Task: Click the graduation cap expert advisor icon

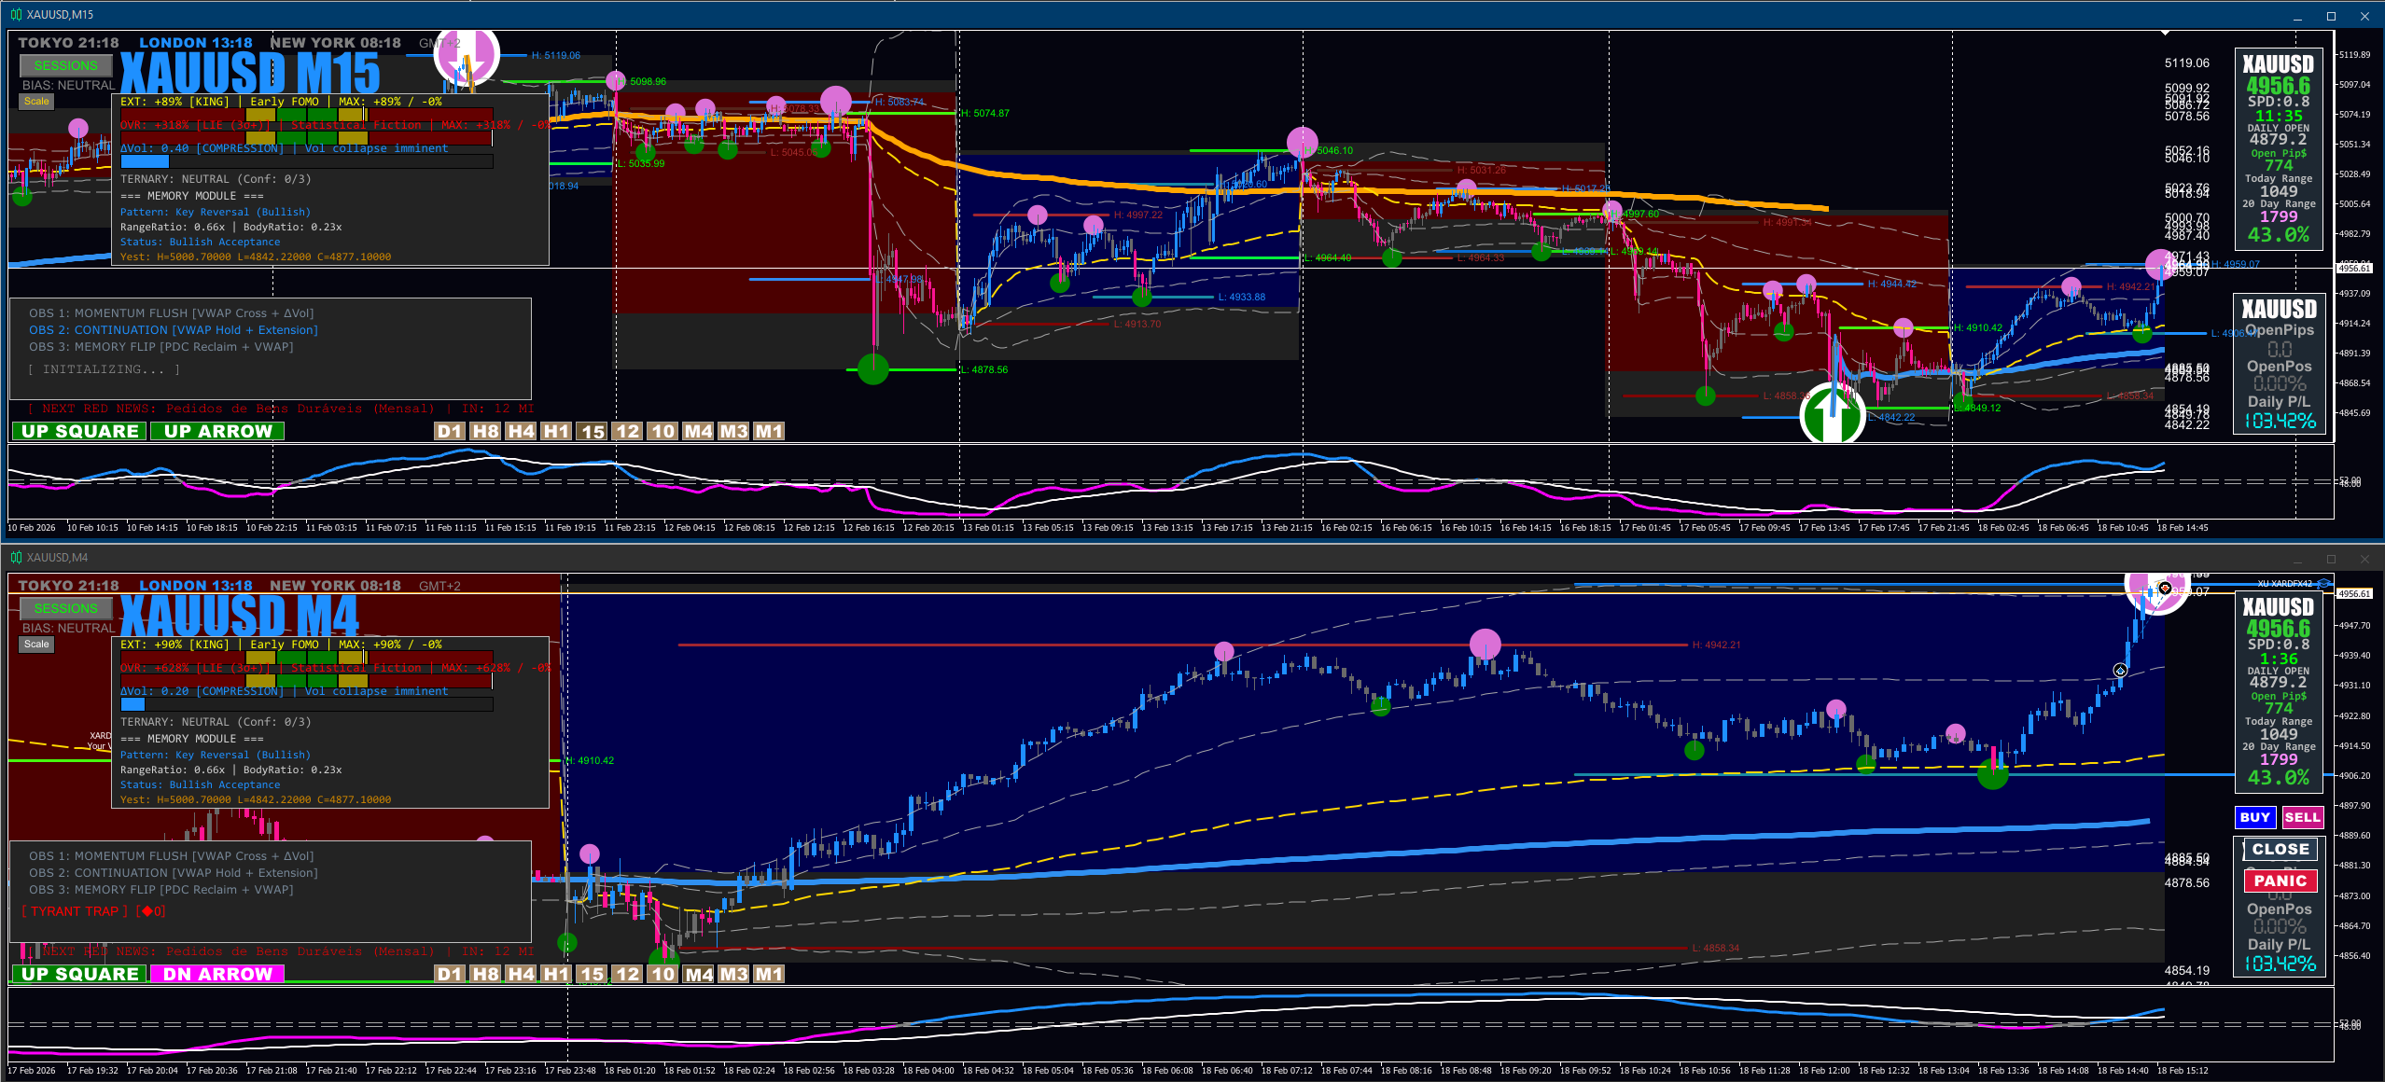Action: point(2323,583)
